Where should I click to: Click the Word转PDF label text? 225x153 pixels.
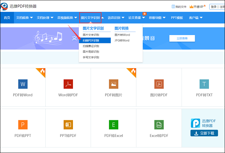point(68,95)
